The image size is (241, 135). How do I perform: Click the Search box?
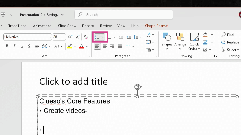tap(124, 15)
